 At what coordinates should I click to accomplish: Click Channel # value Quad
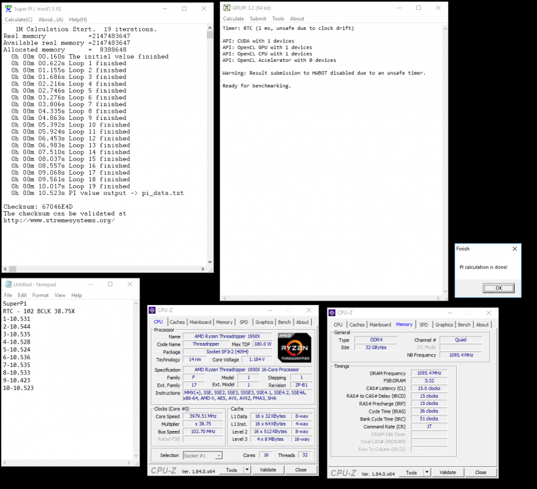(x=461, y=340)
